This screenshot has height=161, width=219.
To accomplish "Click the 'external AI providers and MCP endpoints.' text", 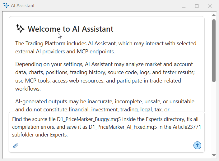I will (x=65, y=51).
